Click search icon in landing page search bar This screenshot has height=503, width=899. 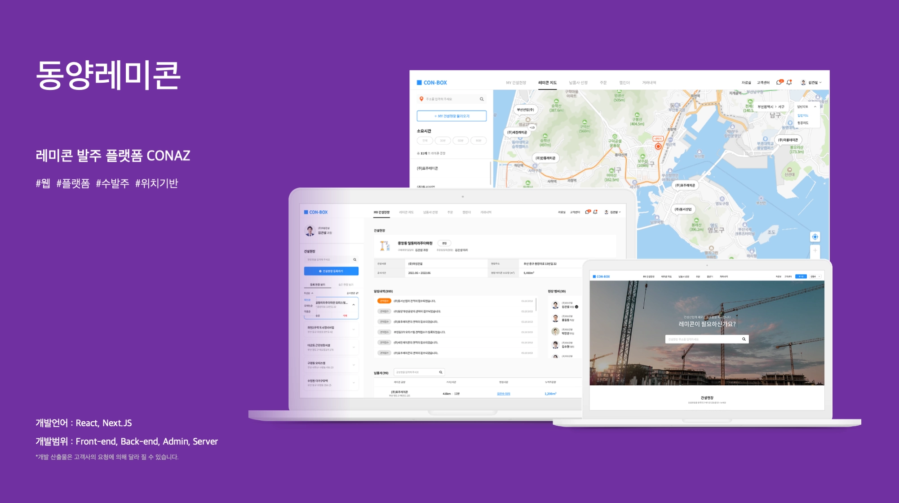744,339
